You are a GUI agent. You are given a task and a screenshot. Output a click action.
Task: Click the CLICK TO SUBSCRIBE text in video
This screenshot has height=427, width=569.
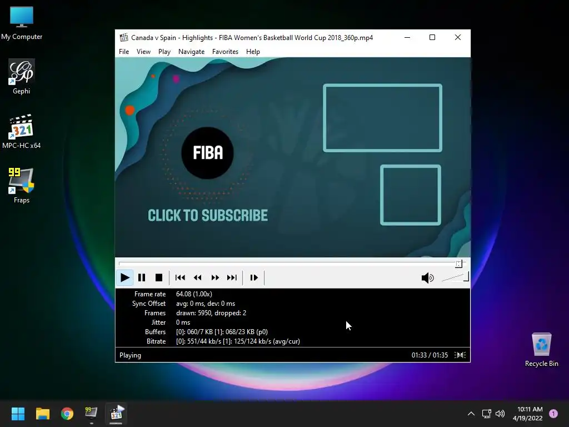tap(208, 215)
